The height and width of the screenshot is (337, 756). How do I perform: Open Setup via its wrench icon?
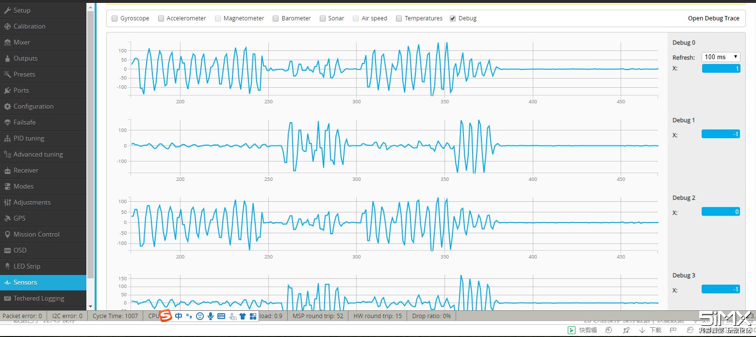[7, 10]
